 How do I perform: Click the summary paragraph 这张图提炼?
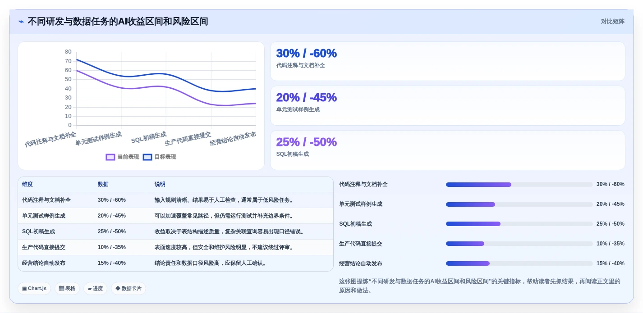click(481, 286)
